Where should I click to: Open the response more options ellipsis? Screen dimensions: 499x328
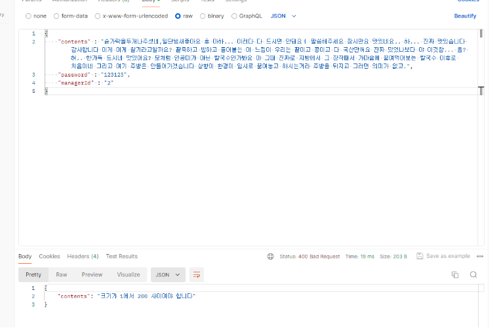tap(480, 256)
